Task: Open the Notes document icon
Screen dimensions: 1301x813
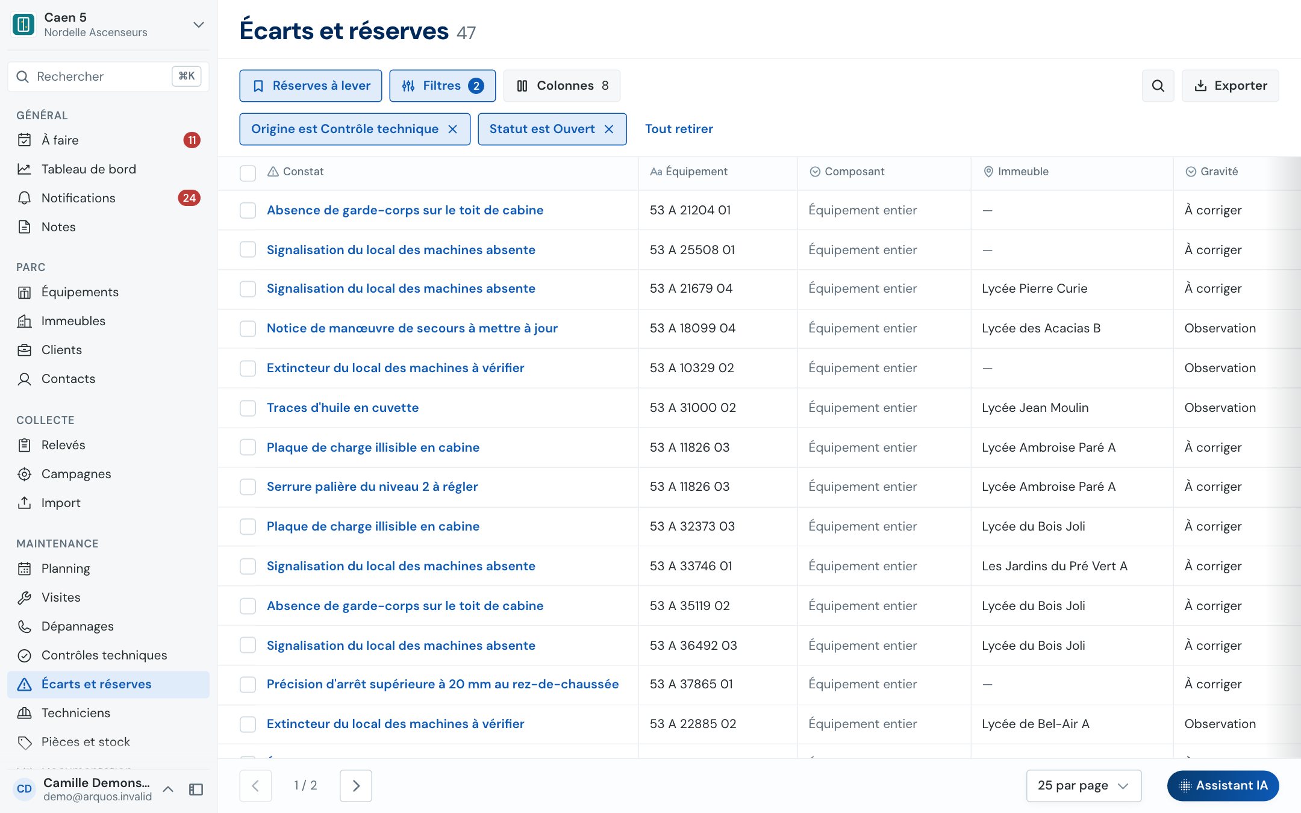Action: [x=24, y=227]
